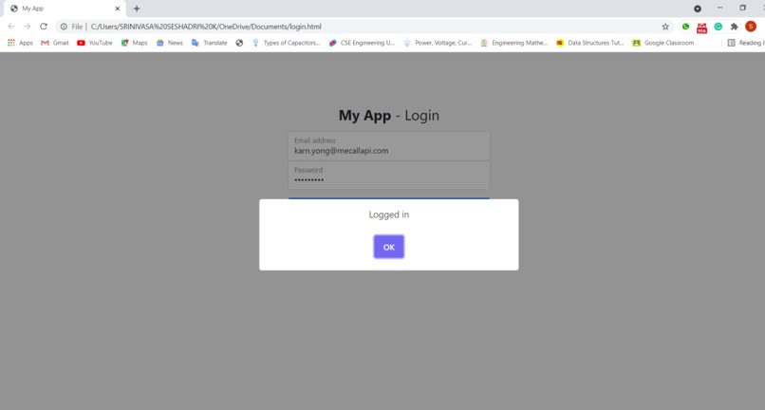Open the Gmail checker extension icon

click(702, 28)
